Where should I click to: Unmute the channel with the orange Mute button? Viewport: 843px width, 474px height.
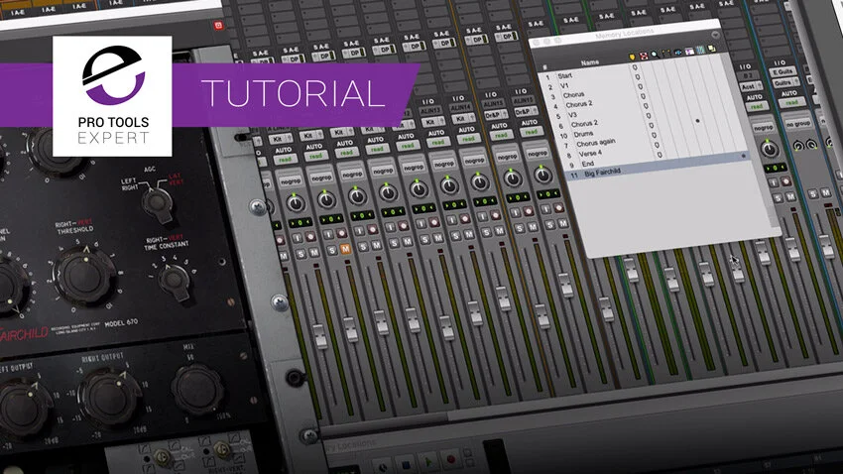[x=345, y=249]
